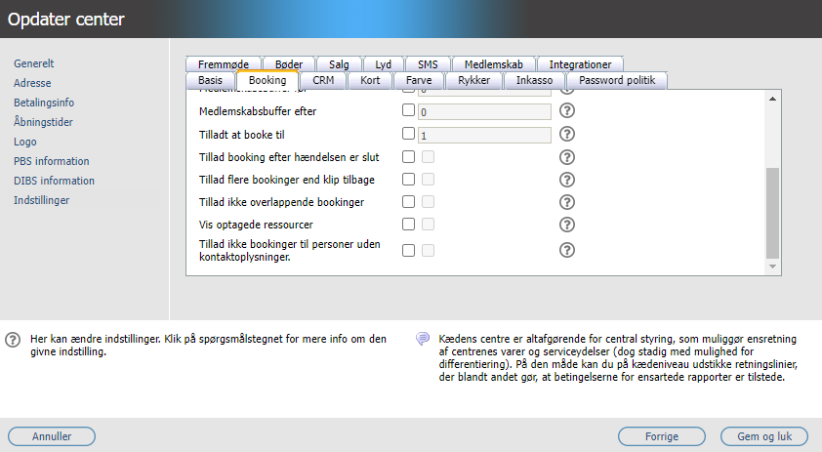
Task: Tick first checkbox for Tilladt at booke til
Action: tap(408, 134)
